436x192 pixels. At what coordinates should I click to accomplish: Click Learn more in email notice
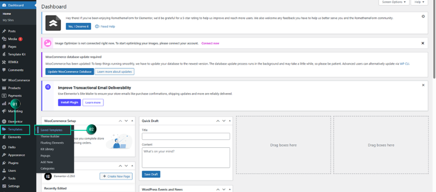93,102
